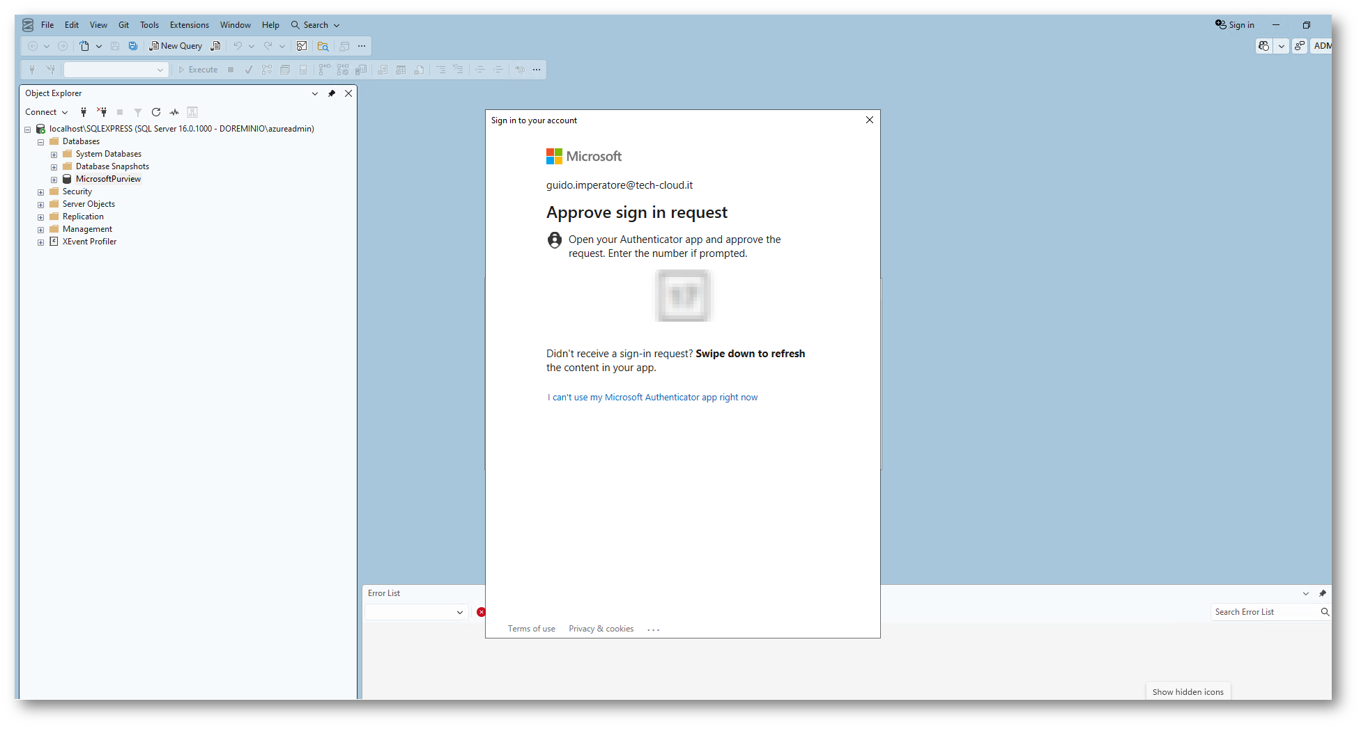Click the New Item file icon
The height and width of the screenshot is (729, 1361).
click(x=84, y=46)
